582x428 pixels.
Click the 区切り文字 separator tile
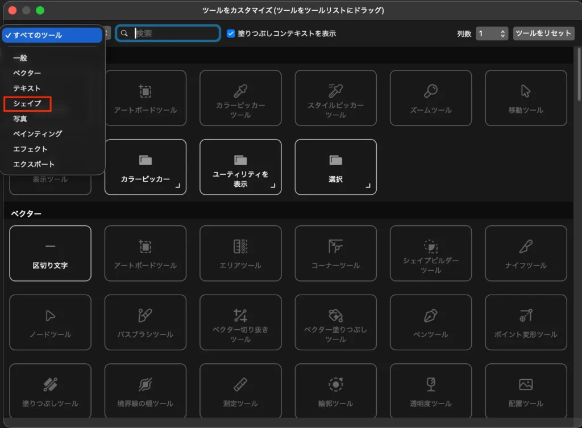tap(50, 253)
